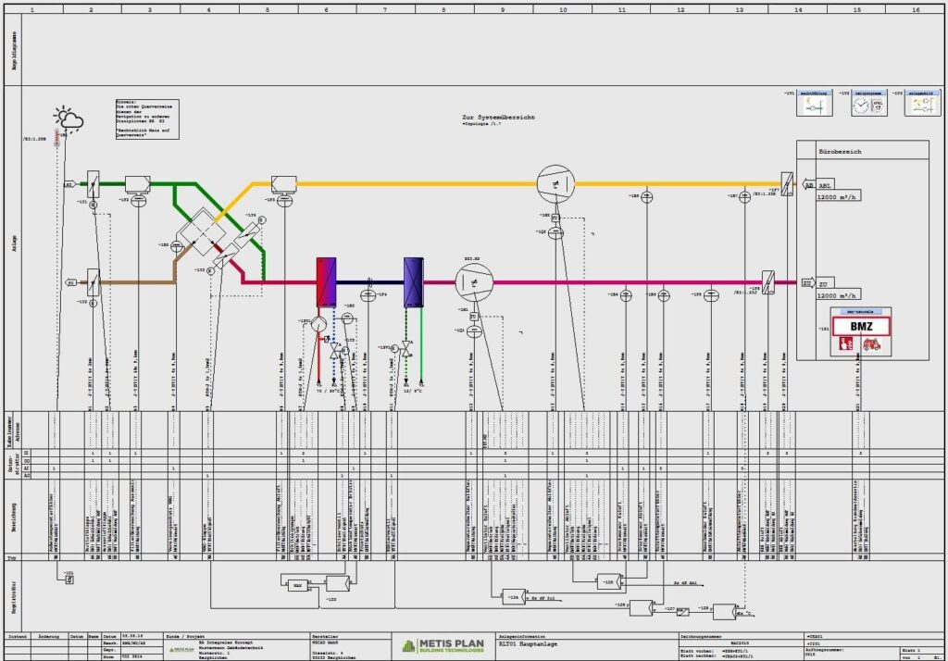948x661 pixels.
Task: Select the outdoor thermometer sensor symbol
Action: (x=57, y=139)
